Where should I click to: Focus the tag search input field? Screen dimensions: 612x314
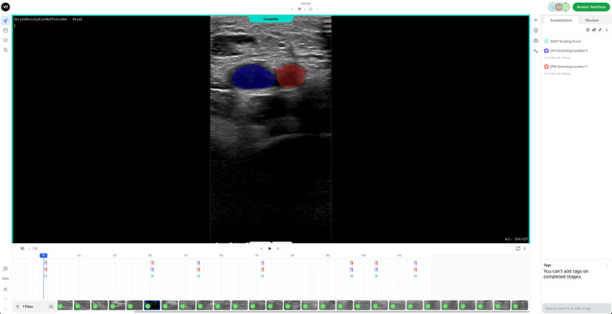click(576, 308)
